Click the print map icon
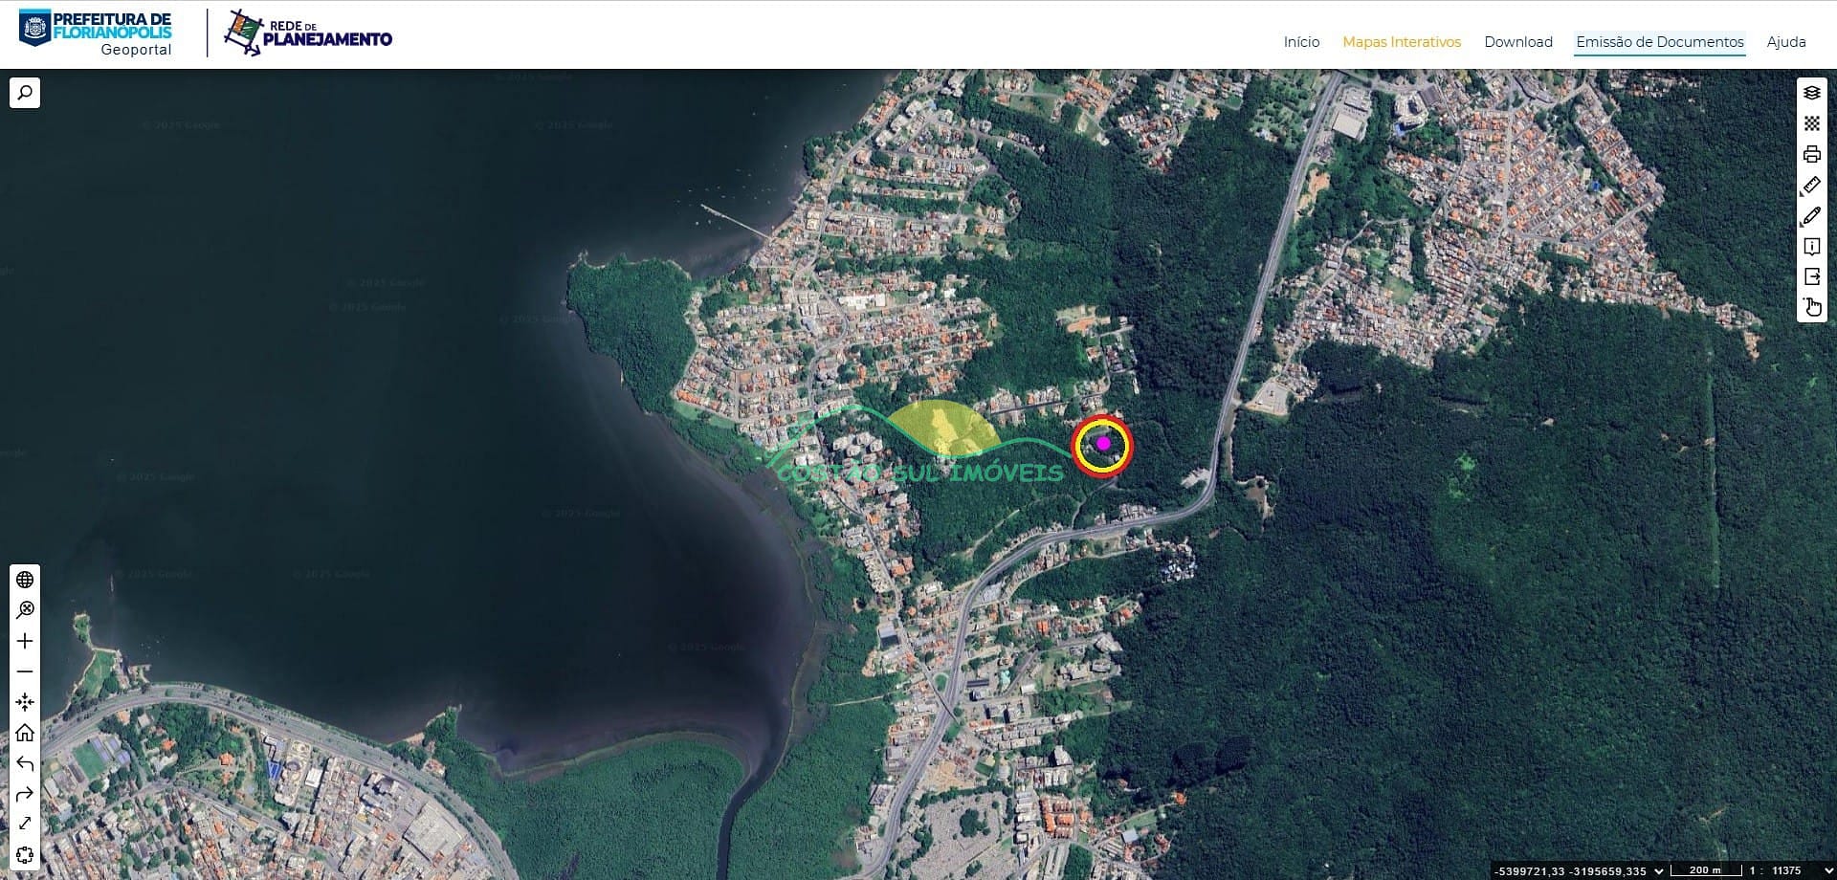1837x880 pixels. [x=1811, y=154]
